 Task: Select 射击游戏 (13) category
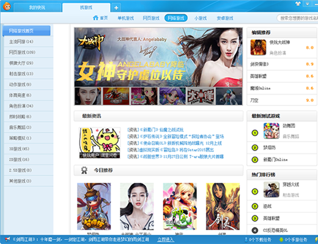coord(29,74)
